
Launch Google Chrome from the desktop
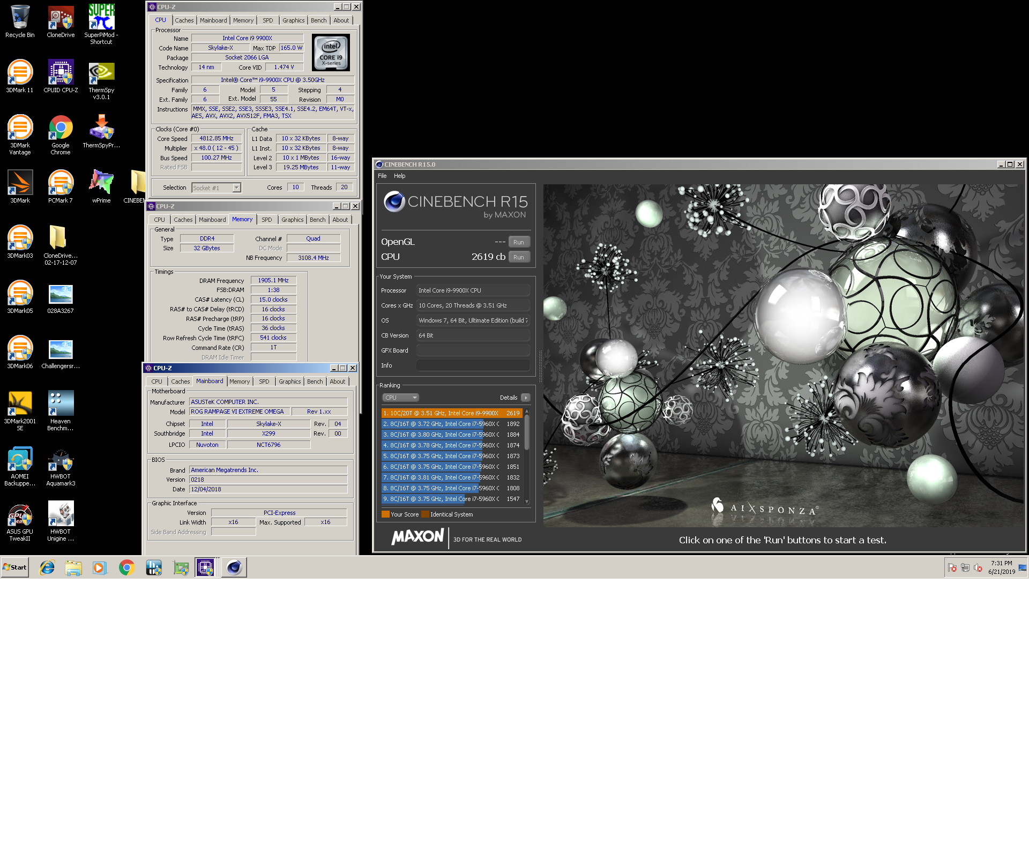[x=61, y=135]
